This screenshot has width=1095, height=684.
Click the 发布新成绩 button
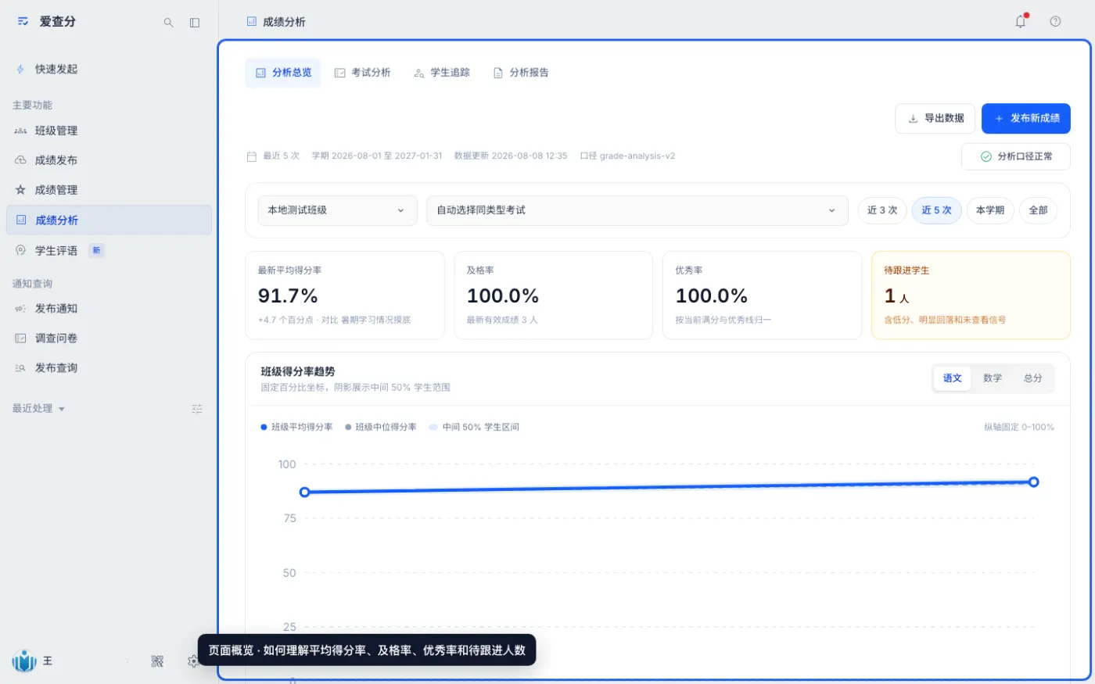pyautogui.click(x=1026, y=119)
